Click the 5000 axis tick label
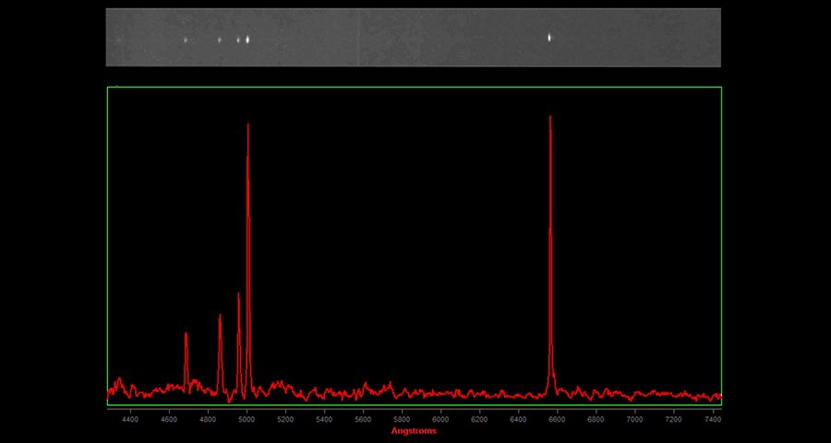This screenshot has width=831, height=443. click(247, 420)
